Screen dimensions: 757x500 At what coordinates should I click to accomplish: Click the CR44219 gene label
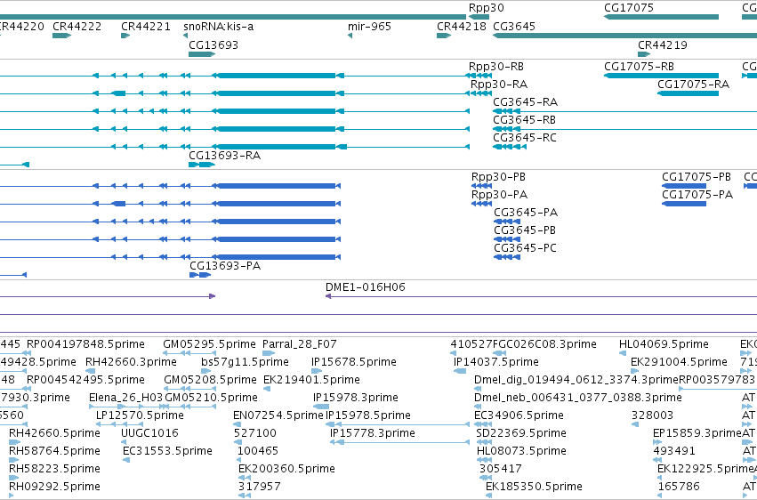coord(663,44)
